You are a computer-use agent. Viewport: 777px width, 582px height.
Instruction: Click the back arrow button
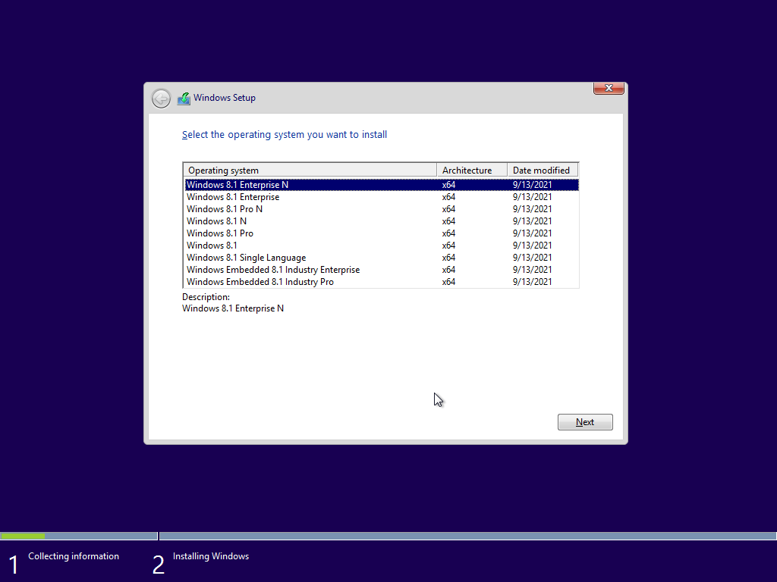pyautogui.click(x=161, y=99)
